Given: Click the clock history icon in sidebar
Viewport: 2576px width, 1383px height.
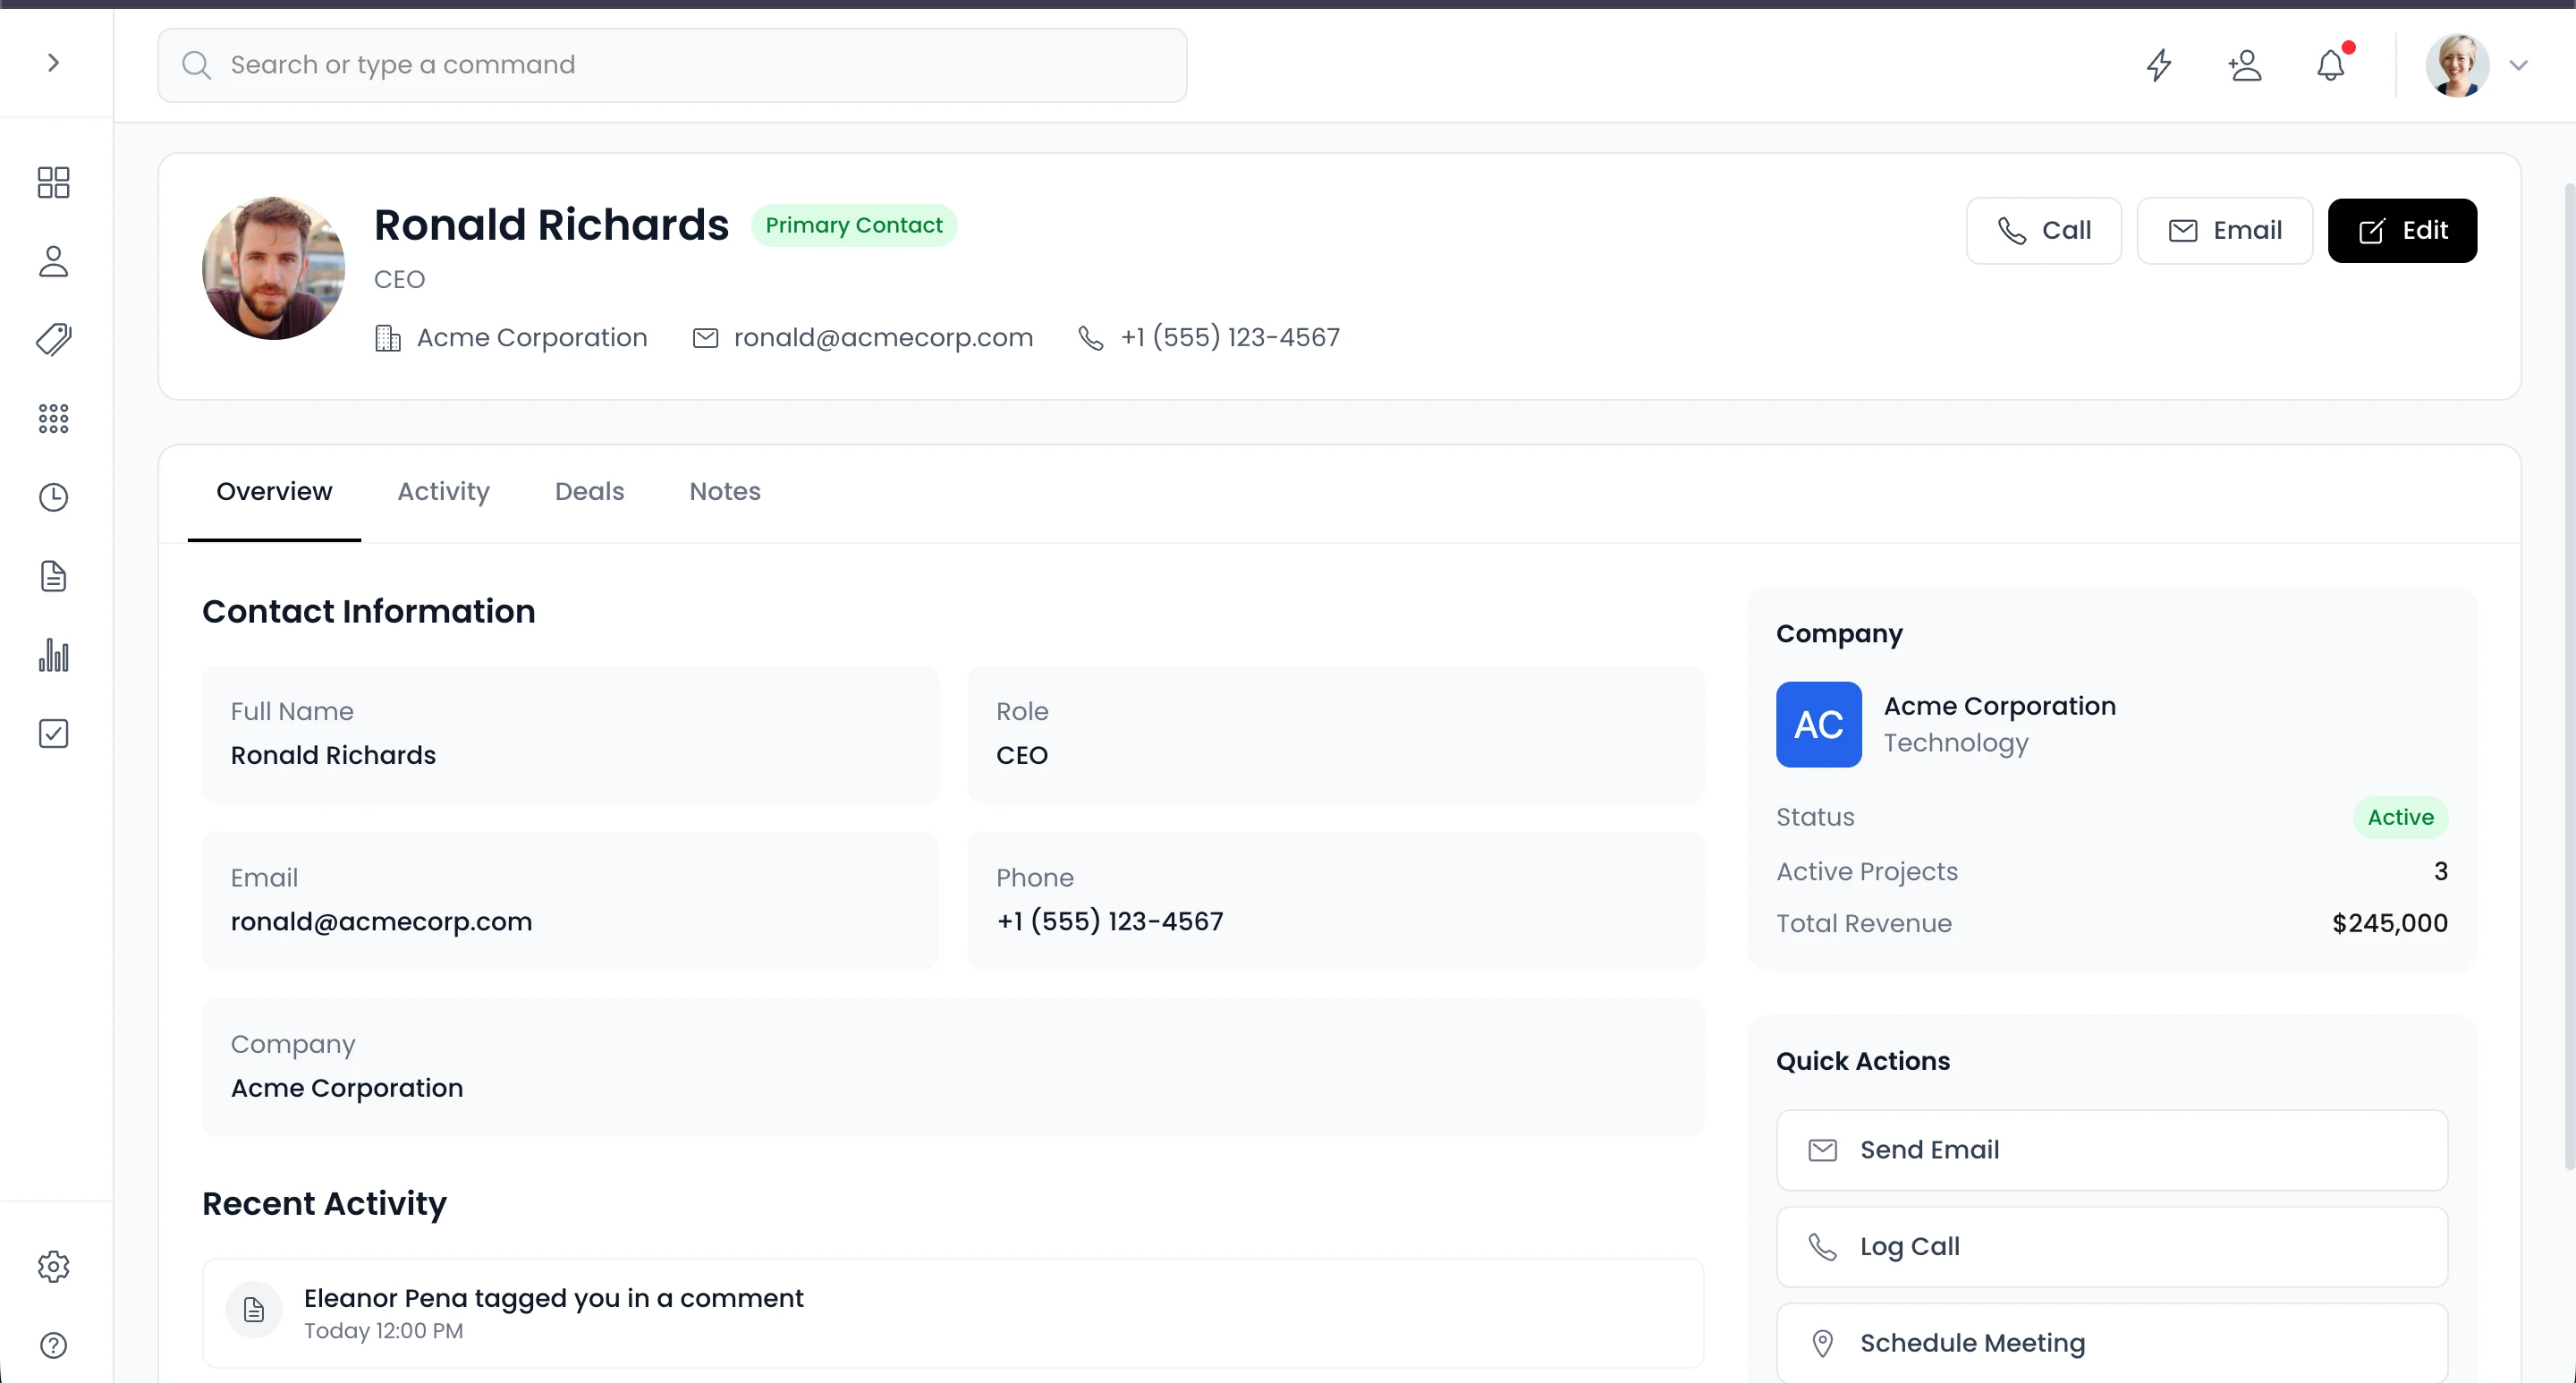Looking at the screenshot, I should tap(53, 497).
